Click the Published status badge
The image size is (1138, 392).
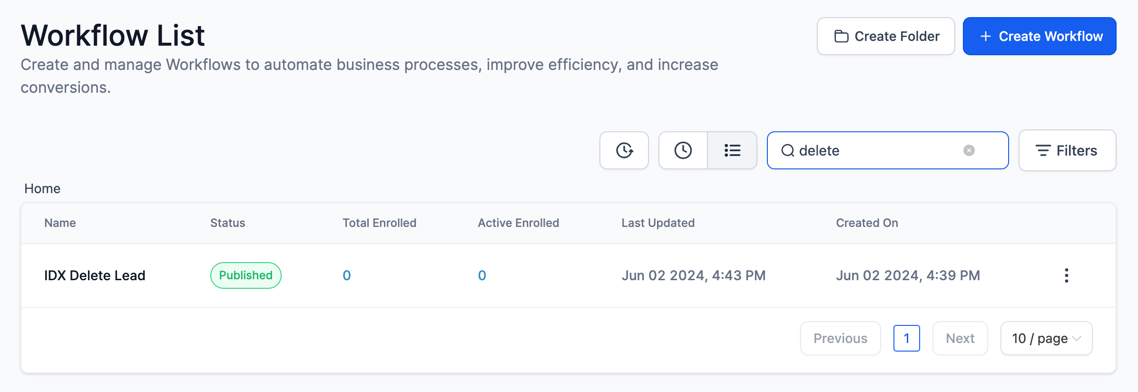click(245, 275)
